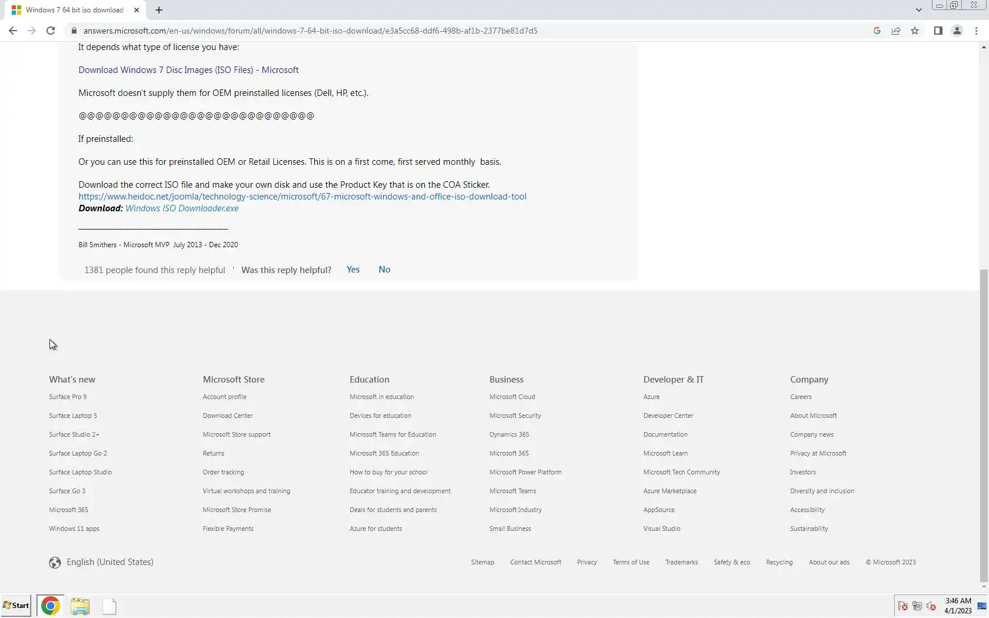Open Google icon in address bar

pyautogui.click(x=877, y=31)
